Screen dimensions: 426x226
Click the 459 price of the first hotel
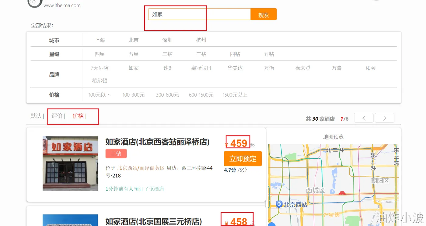[x=239, y=143]
